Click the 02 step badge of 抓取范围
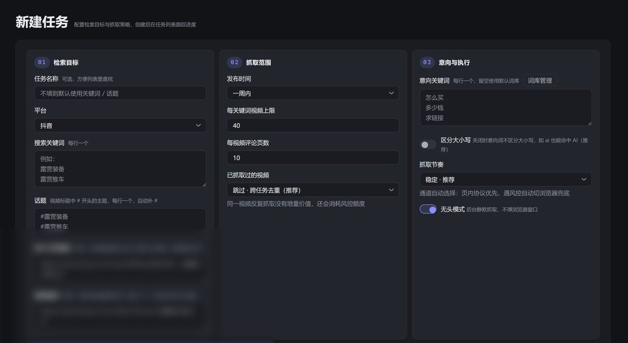The width and height of the screenshot is (628, 343). 234,62
